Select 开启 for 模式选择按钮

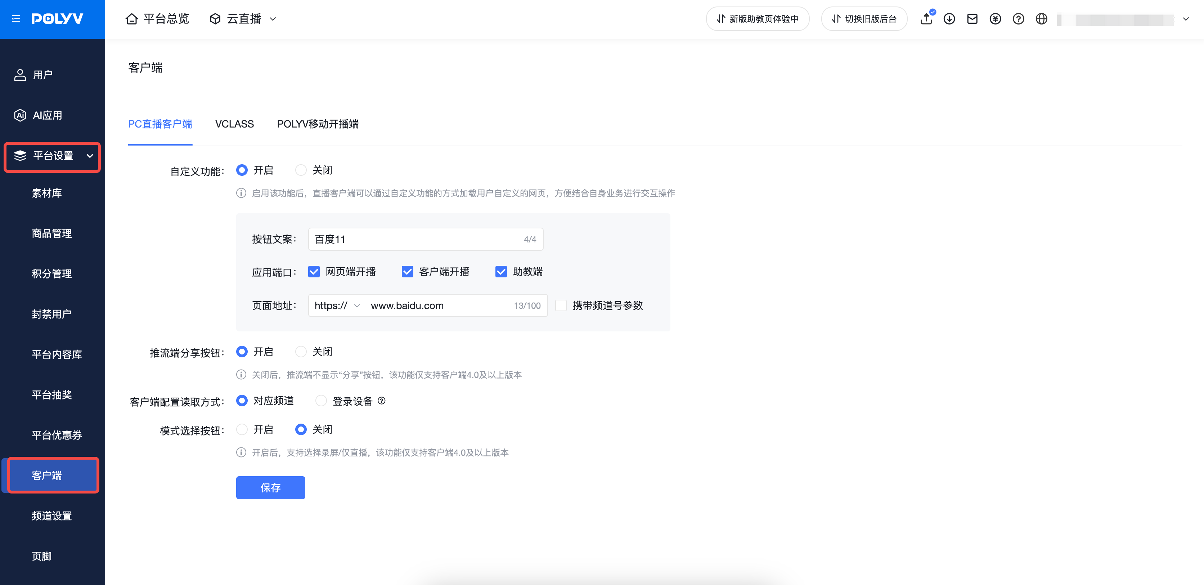pos(242,429)
